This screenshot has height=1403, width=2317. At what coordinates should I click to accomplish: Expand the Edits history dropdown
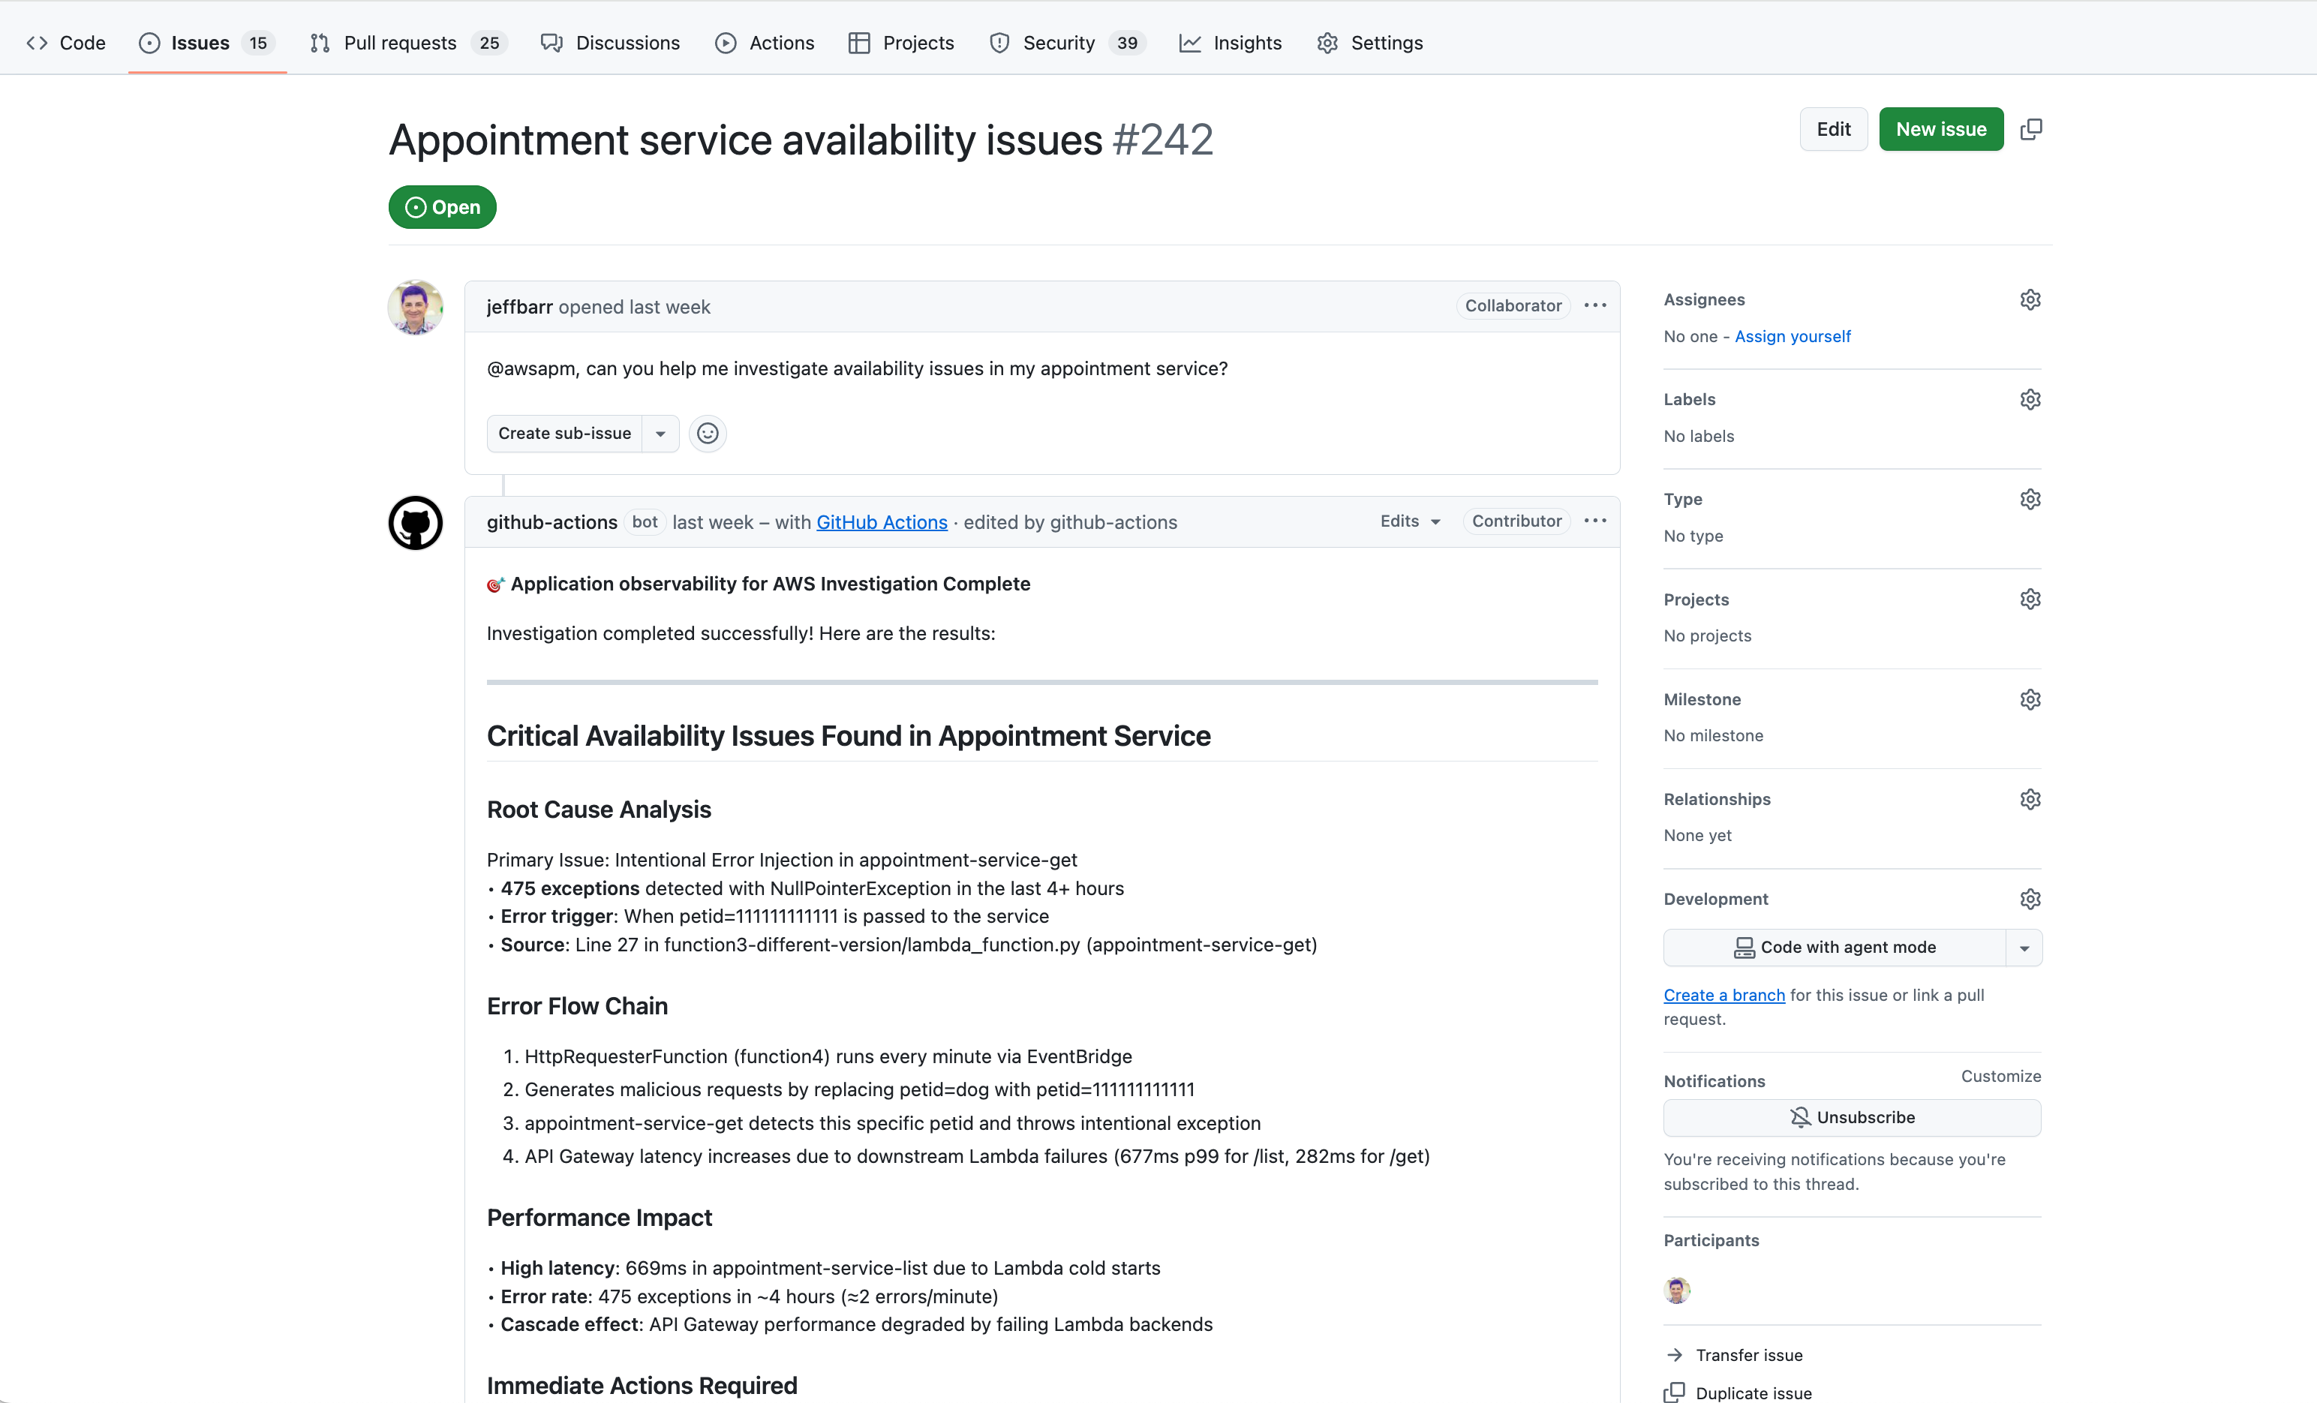pos(1410,521)
